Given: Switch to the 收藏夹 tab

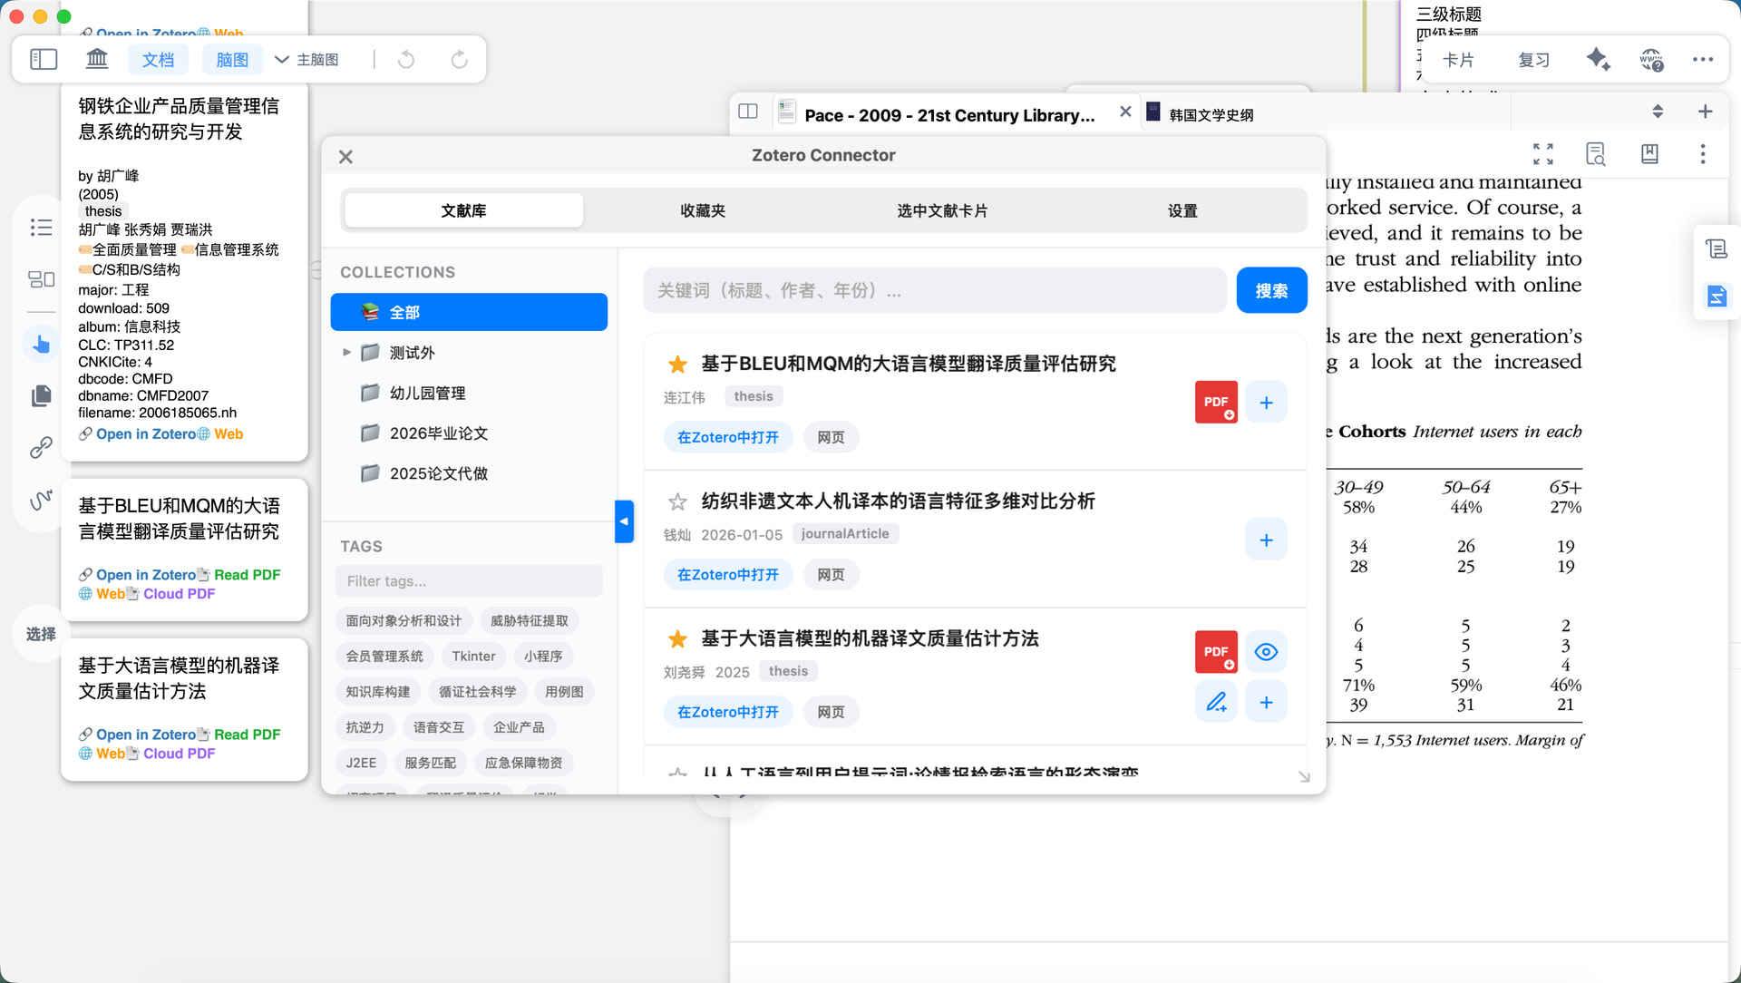Looking at the screenshot, I should point(703,210).
